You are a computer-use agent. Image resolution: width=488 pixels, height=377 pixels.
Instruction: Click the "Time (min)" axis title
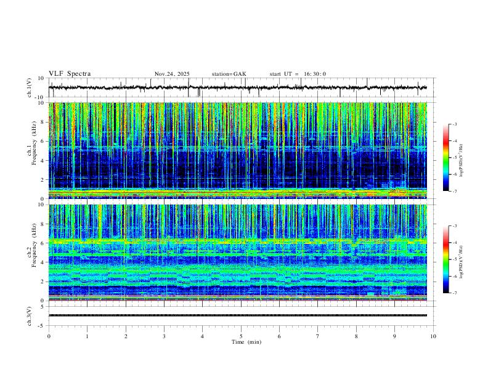point(246,342)
